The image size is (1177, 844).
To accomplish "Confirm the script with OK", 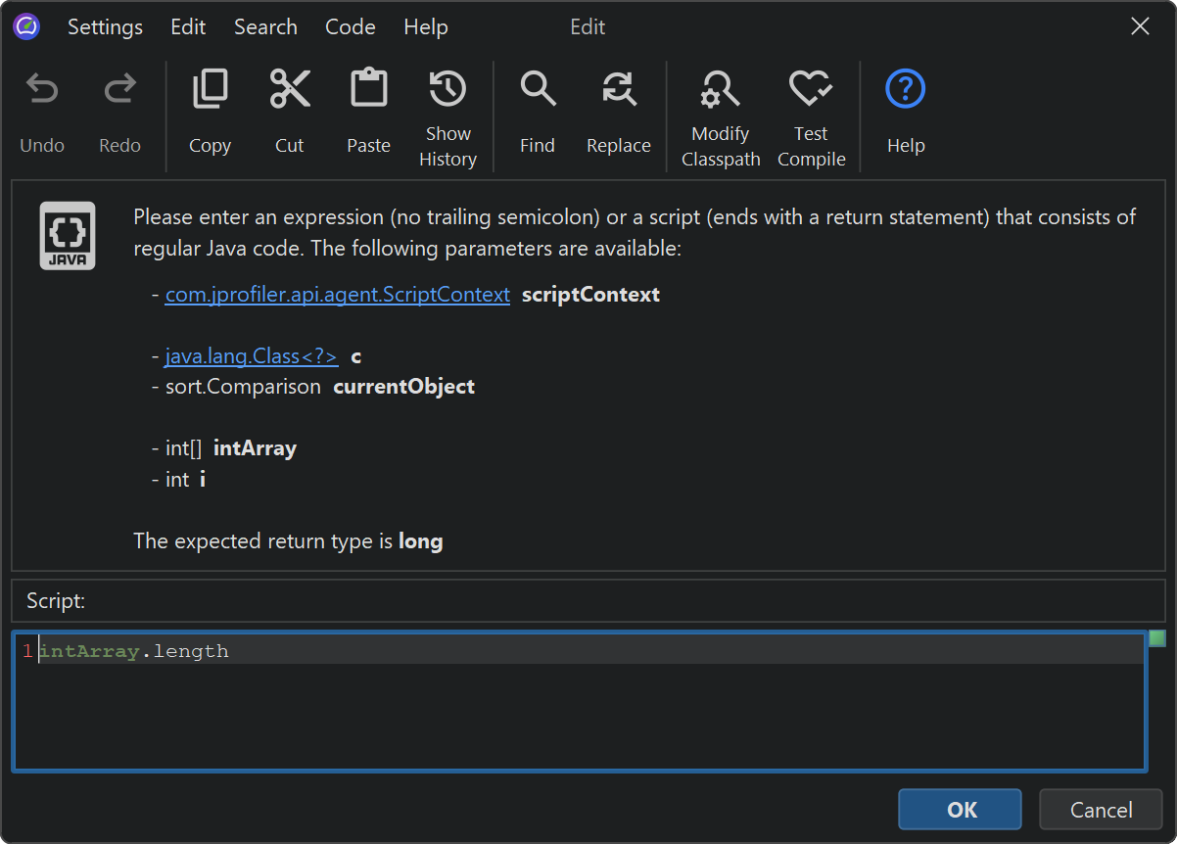I will pyautogui.click(x=960, y=810).
